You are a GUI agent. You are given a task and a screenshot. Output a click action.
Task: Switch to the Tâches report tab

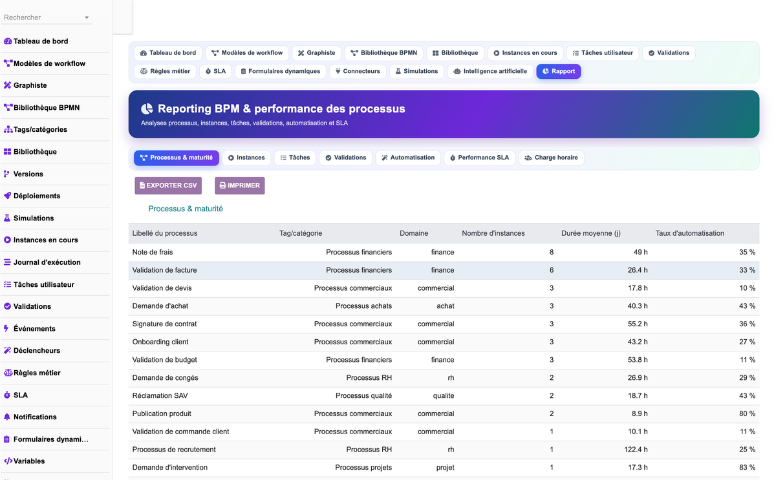295,158
